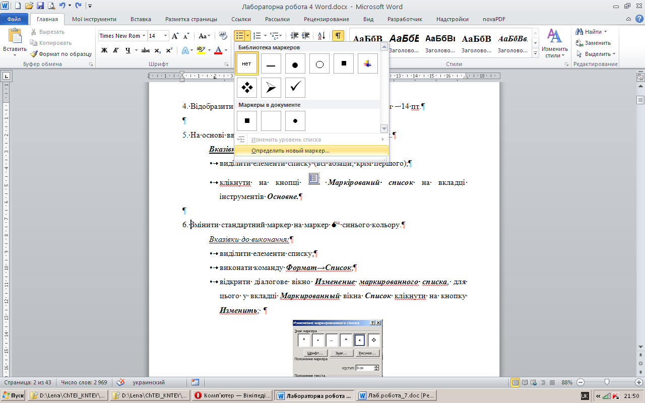Open the numbered list dropdown arrow
Viewport: 645px width, 403px height.
[265, 36]
